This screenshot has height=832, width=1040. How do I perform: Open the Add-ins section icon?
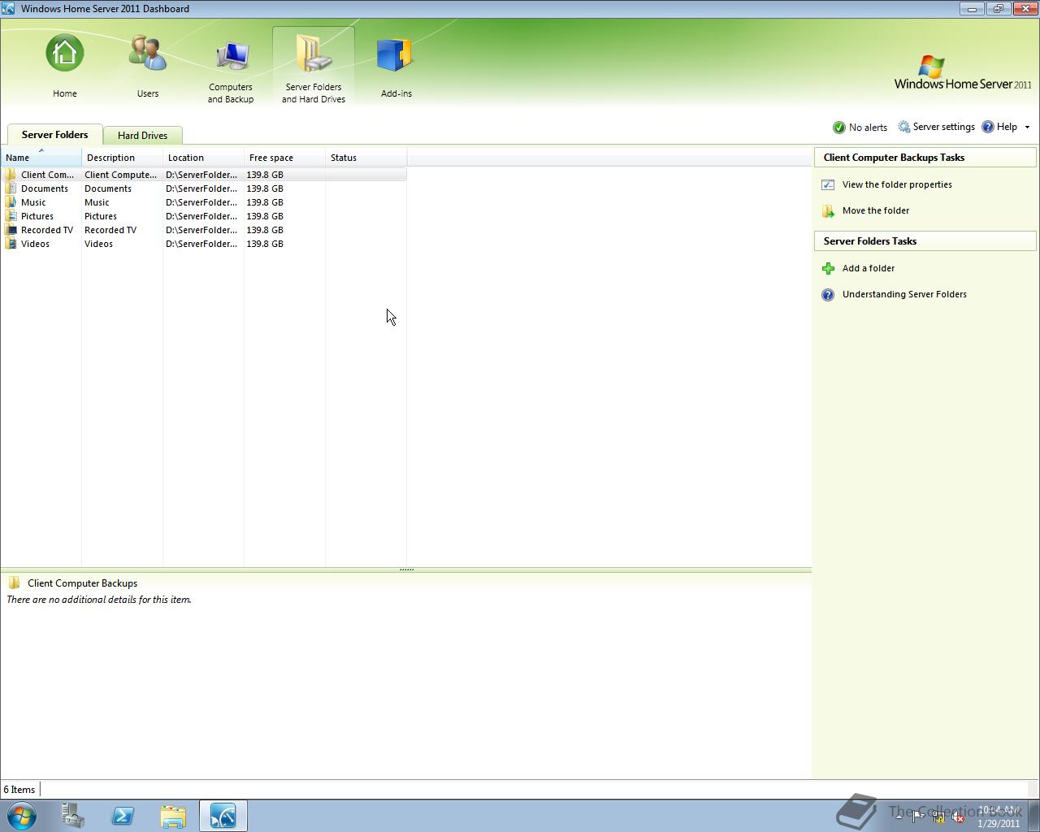396,54
